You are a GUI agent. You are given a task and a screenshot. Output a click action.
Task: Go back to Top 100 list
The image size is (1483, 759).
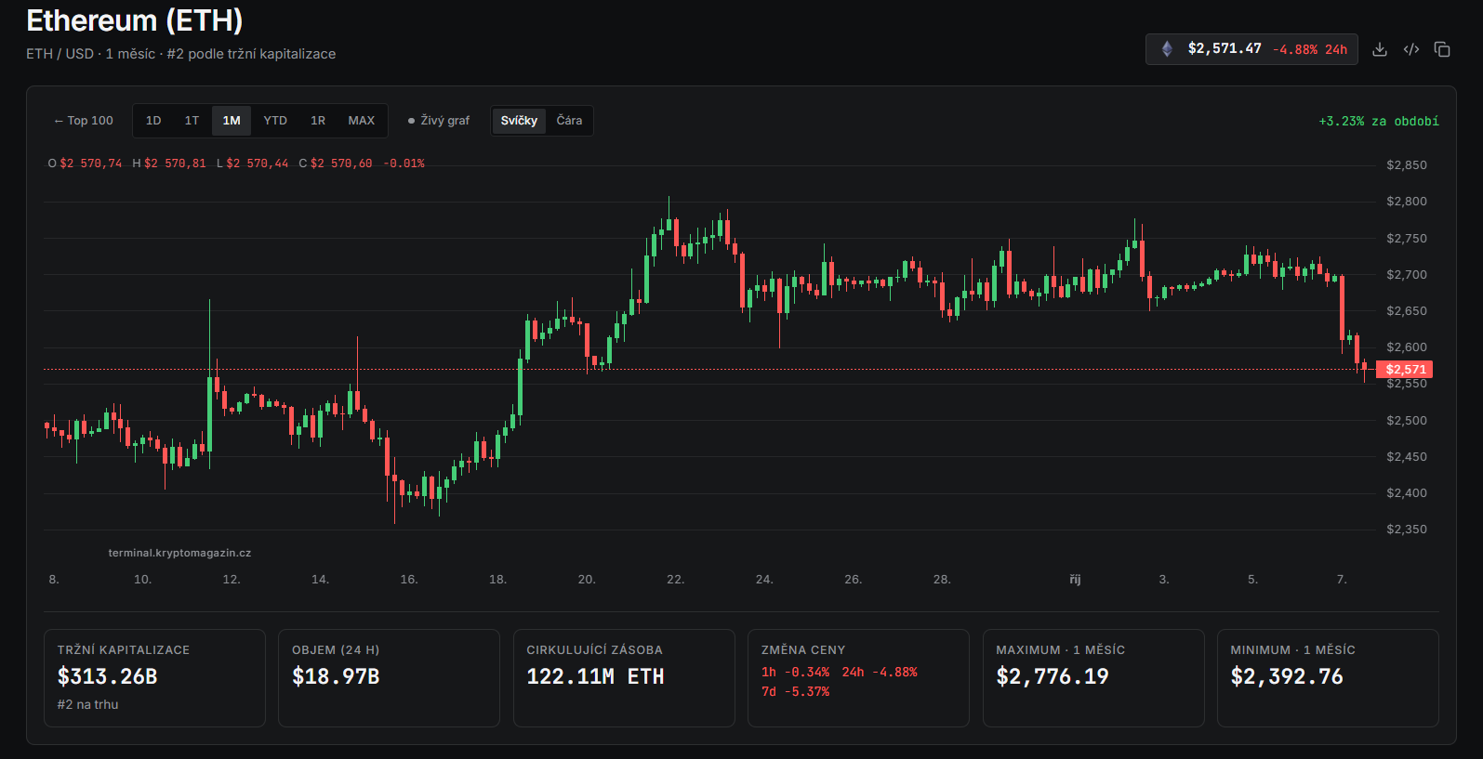(x=84, y=121)
